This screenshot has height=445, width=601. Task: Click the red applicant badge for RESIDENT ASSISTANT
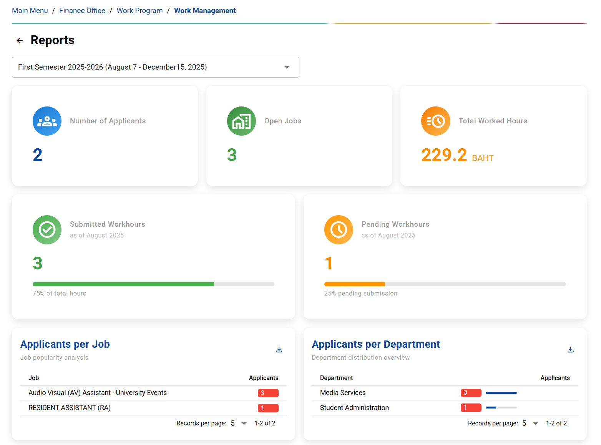pos(268,408)
